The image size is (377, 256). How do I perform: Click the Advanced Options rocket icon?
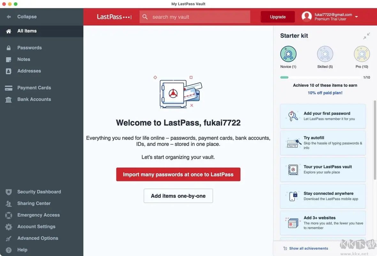(x=9, y=238)
